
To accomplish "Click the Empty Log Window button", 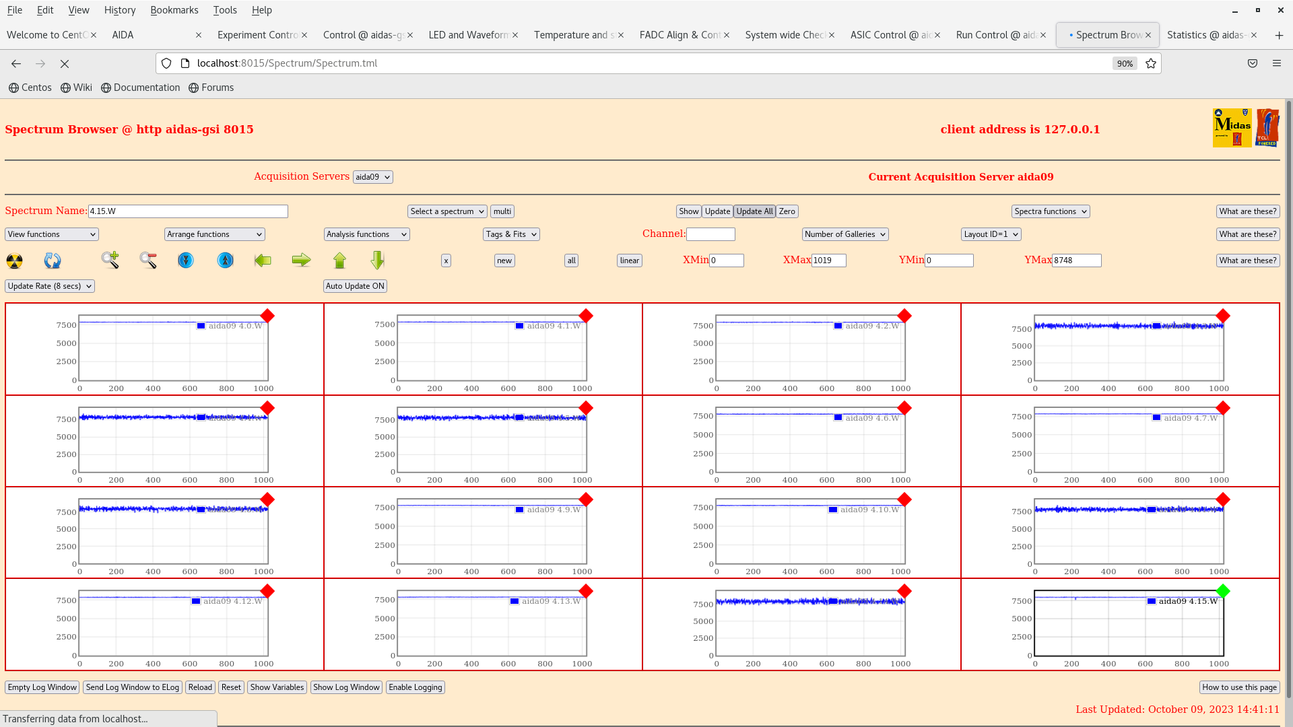I will (x=42, y=687).
